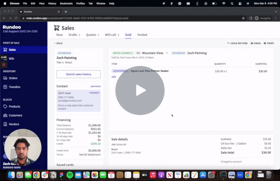The height and width of the screenshot is (181, 280).
Task: Play the video with the center play button
Action: tap(140, 90)
